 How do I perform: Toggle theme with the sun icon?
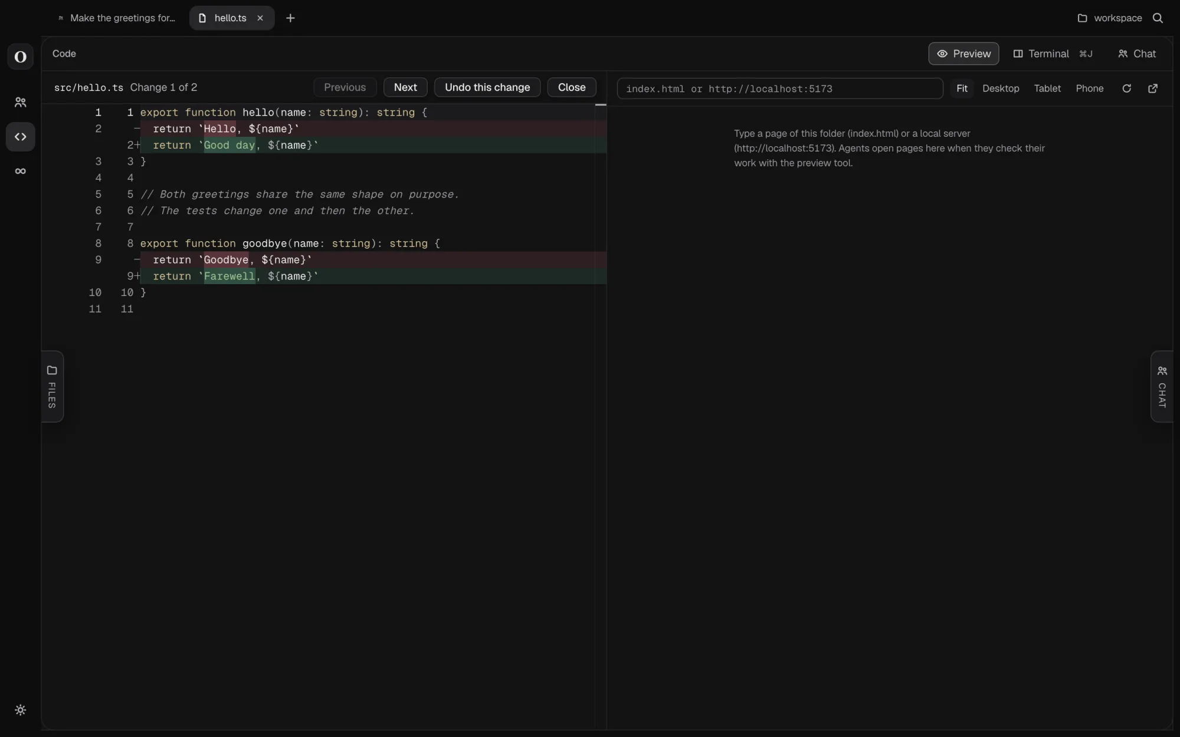(x=21, y=710)
